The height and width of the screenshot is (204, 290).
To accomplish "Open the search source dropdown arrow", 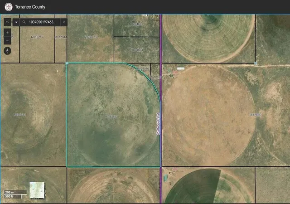I will [x=16, y=22].
